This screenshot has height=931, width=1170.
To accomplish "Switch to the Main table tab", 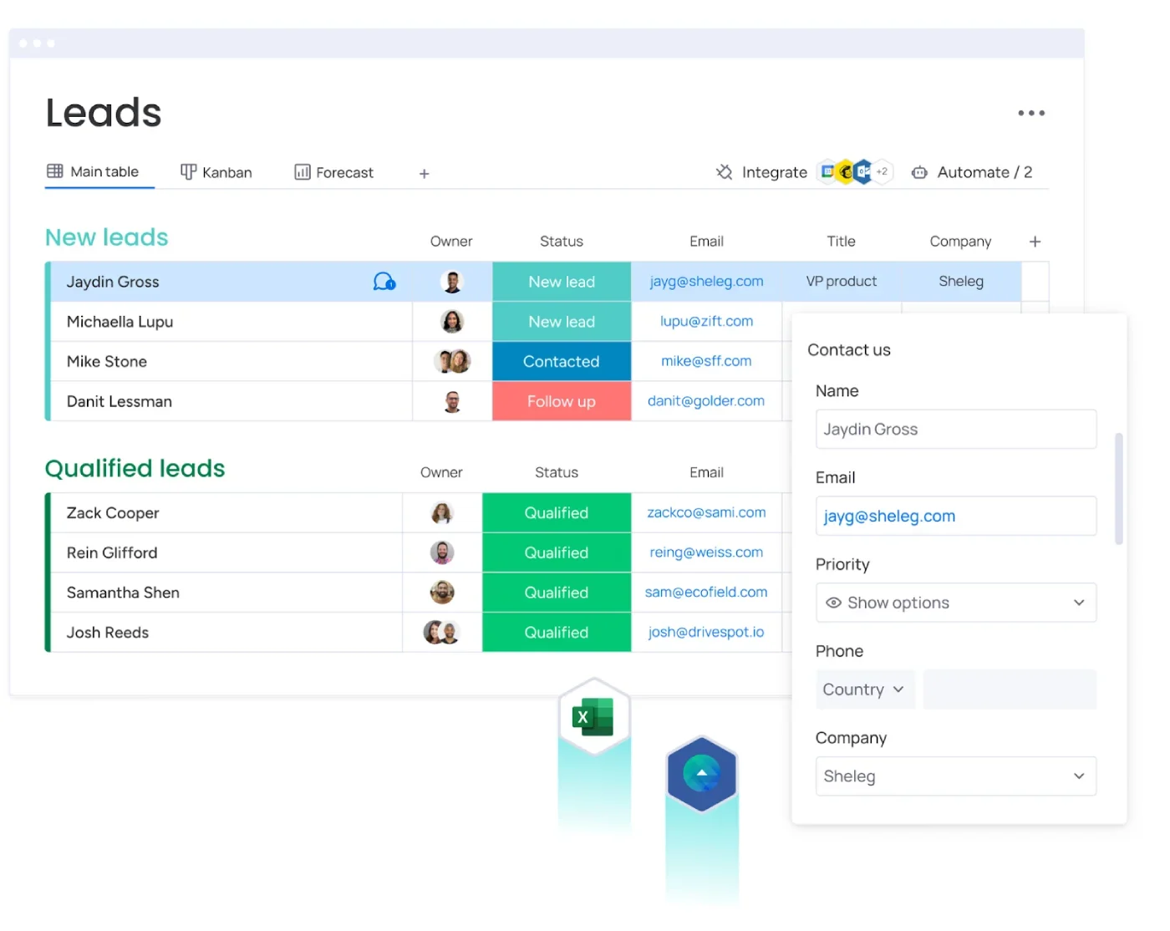I will point(93,172).
